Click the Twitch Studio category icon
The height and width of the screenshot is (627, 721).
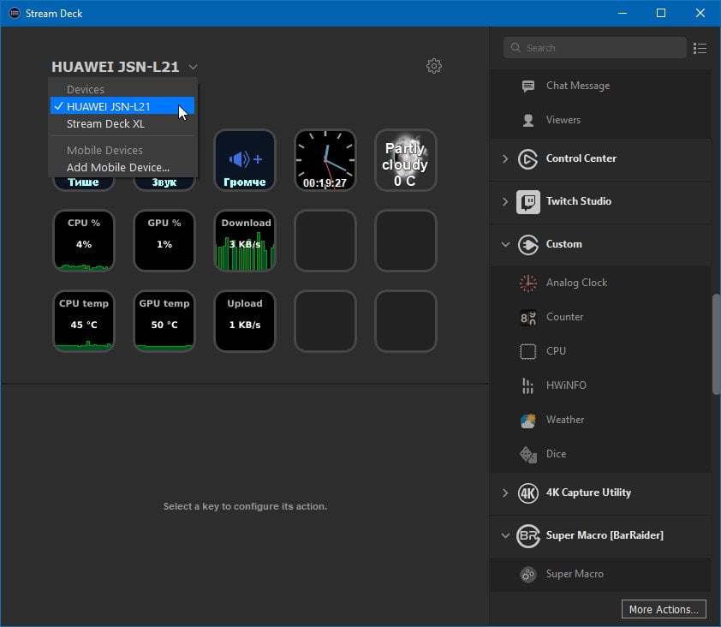[527, 202]
